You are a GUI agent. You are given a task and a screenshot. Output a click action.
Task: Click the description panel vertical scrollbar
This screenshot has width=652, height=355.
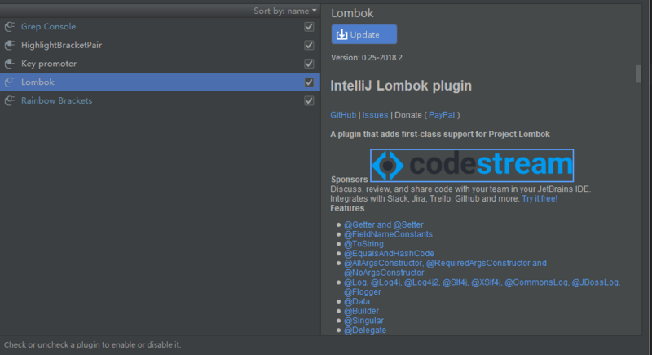click(x=638, y=74)
